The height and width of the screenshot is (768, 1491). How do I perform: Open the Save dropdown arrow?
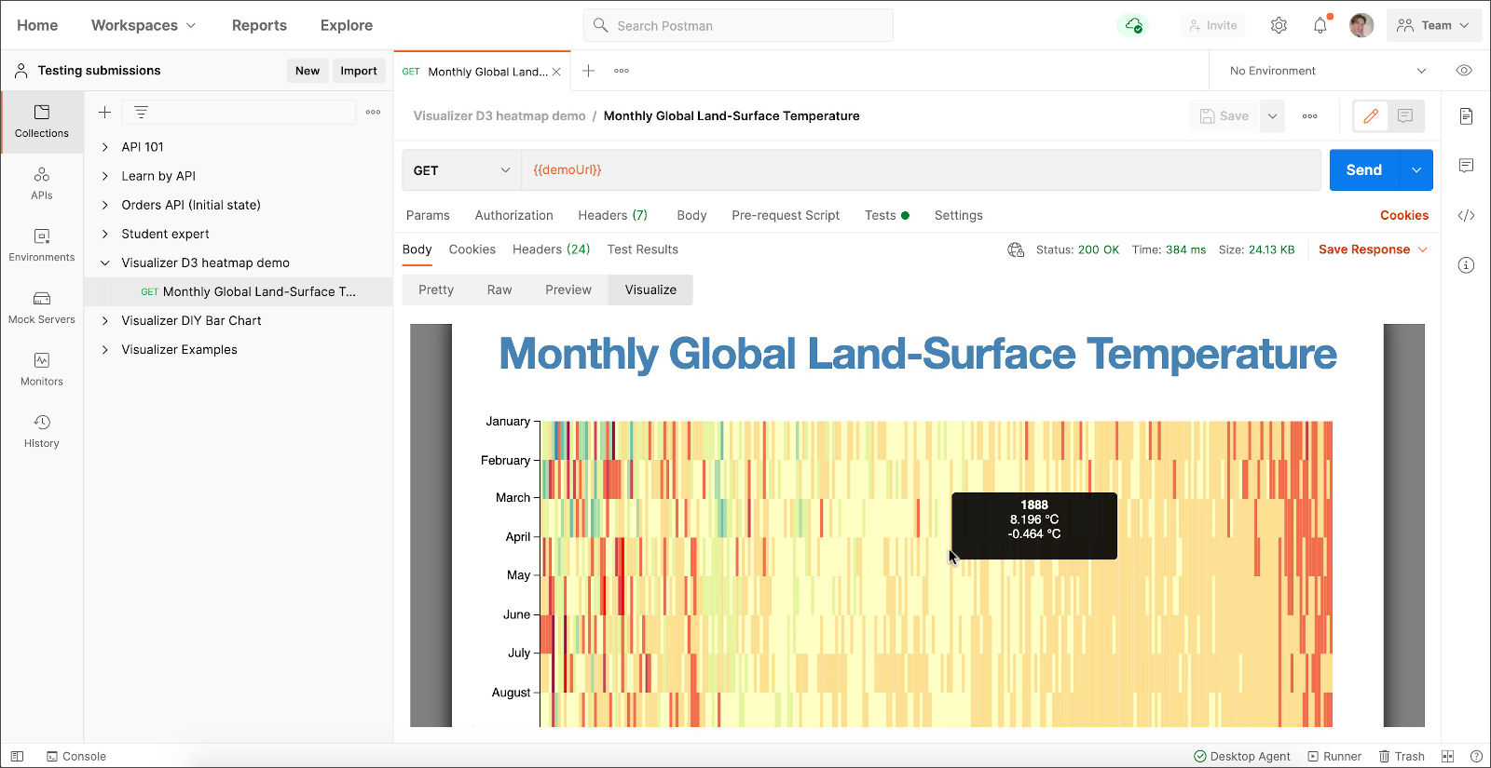1272,116
